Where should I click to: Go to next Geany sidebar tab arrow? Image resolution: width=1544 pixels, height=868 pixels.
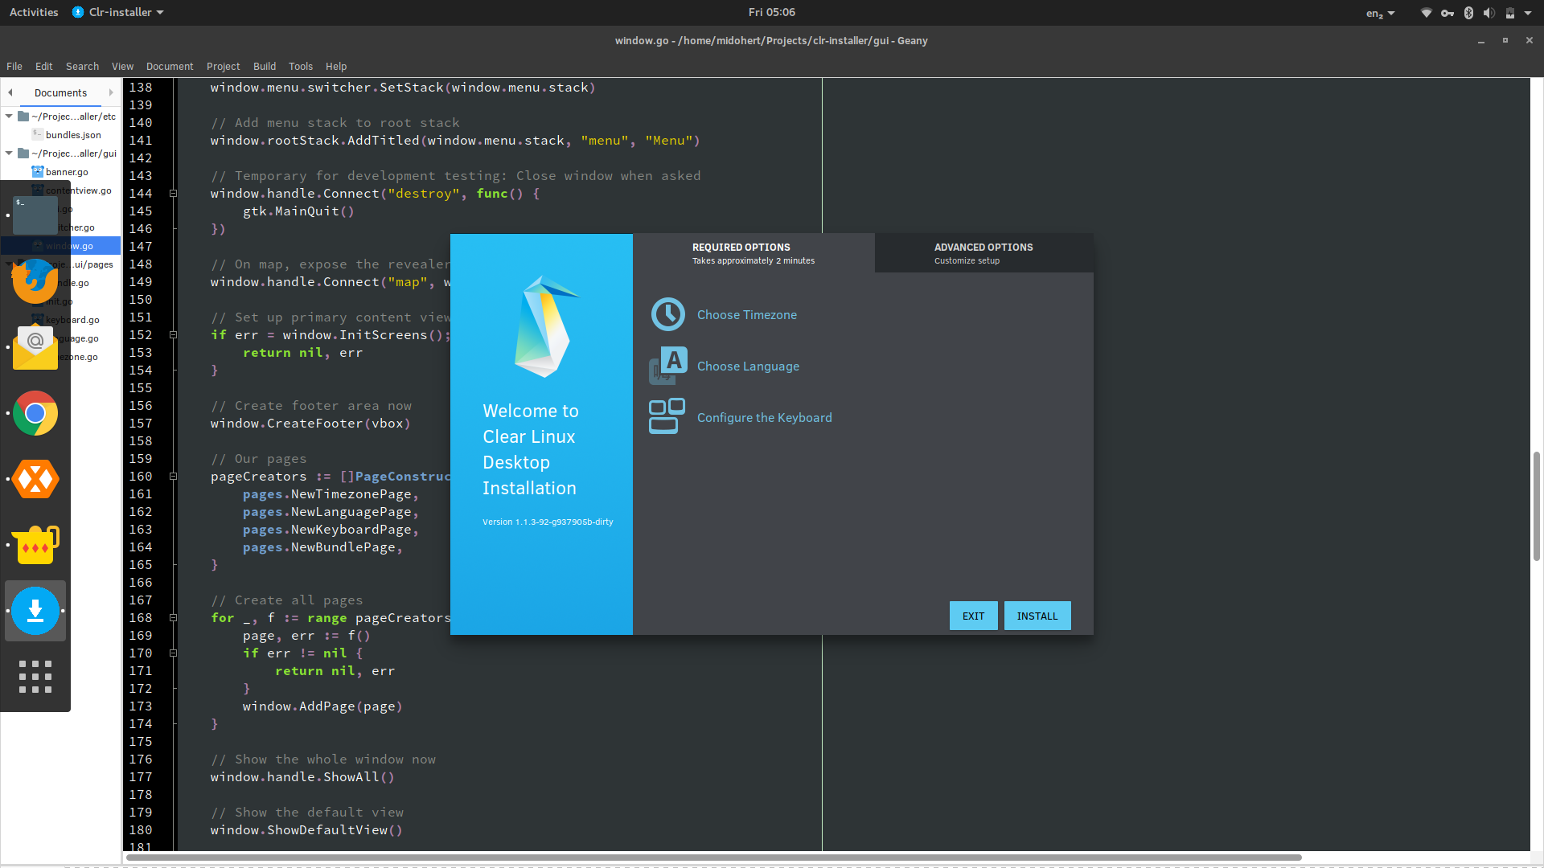pos(111,92)
